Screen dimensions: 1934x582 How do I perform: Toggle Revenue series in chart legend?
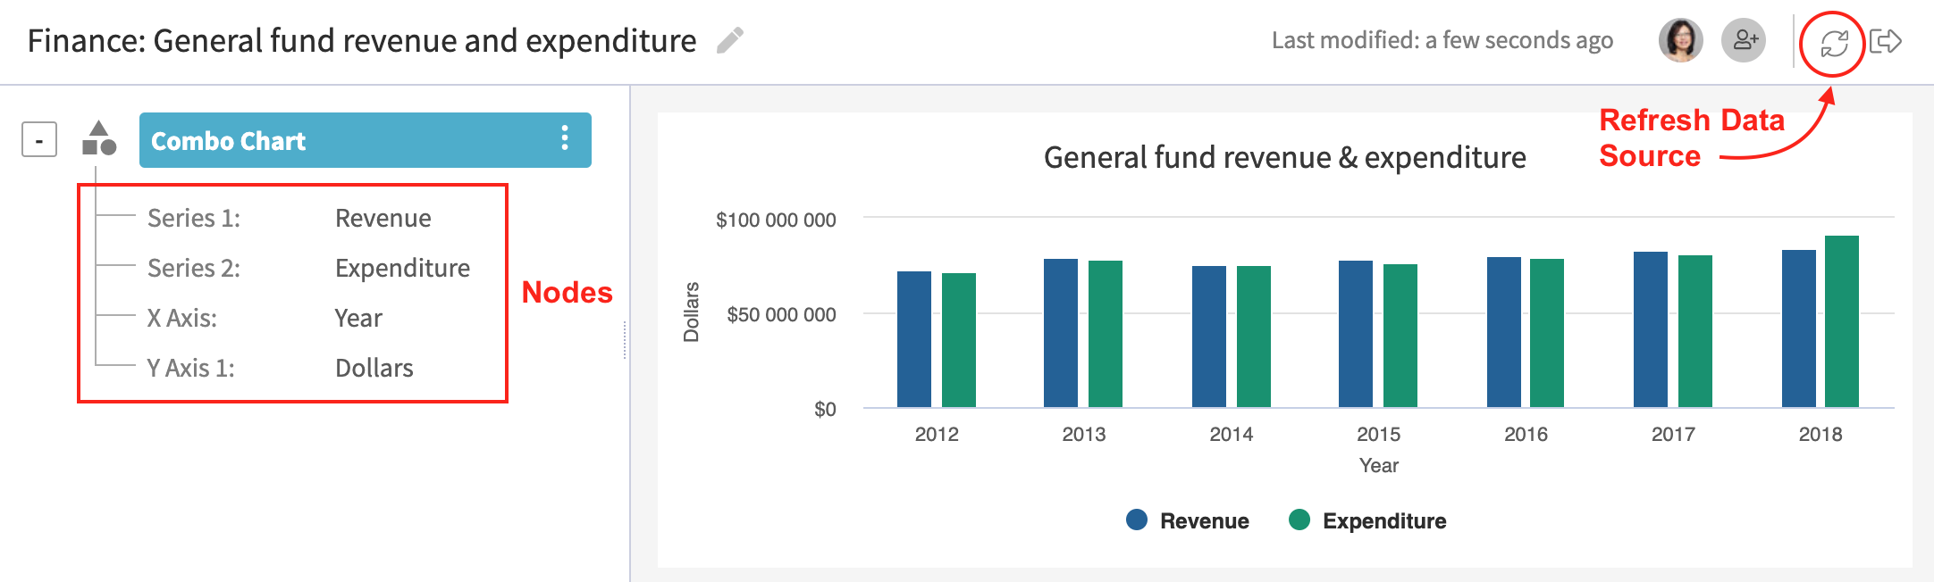(1203, 520)
